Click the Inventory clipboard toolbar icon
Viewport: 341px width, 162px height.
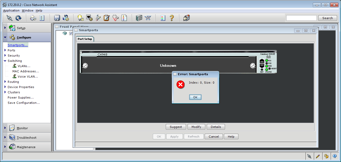click(107, 18)
